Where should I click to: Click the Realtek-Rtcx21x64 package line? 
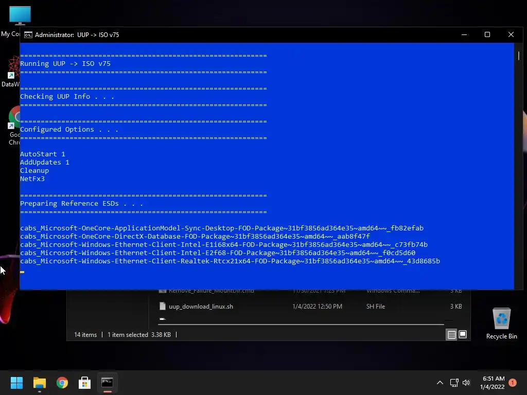coord(230,261)
